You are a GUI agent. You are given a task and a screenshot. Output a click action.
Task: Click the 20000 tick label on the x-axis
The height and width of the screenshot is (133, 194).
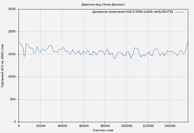coord(40,126)
